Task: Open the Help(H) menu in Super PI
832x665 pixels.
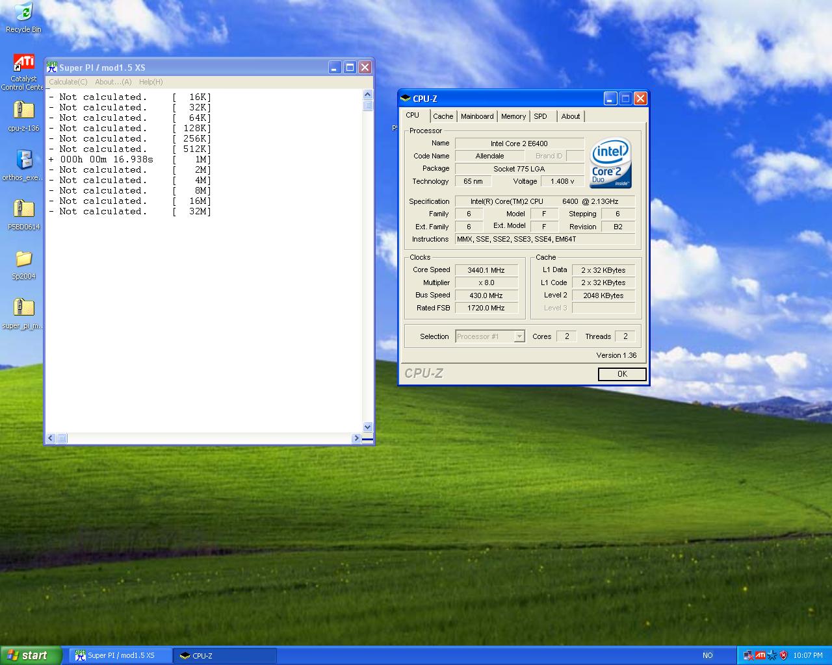Action: click(x=151, y=82)
